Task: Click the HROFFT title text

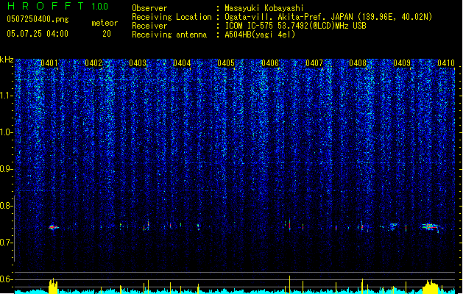Action: point(46,6)
